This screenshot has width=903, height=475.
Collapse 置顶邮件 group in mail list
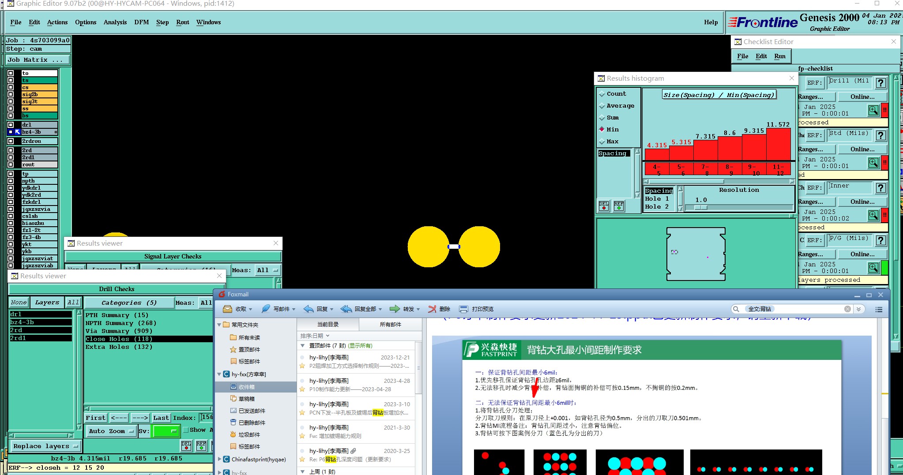302,345
